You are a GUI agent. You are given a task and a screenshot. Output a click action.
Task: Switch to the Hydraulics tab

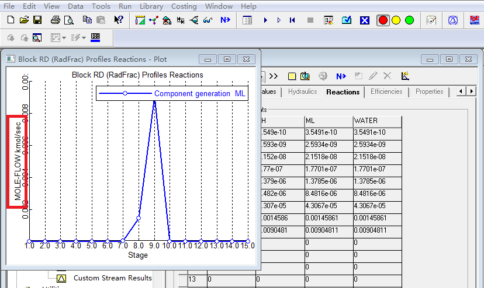click(x=302, y=92)
